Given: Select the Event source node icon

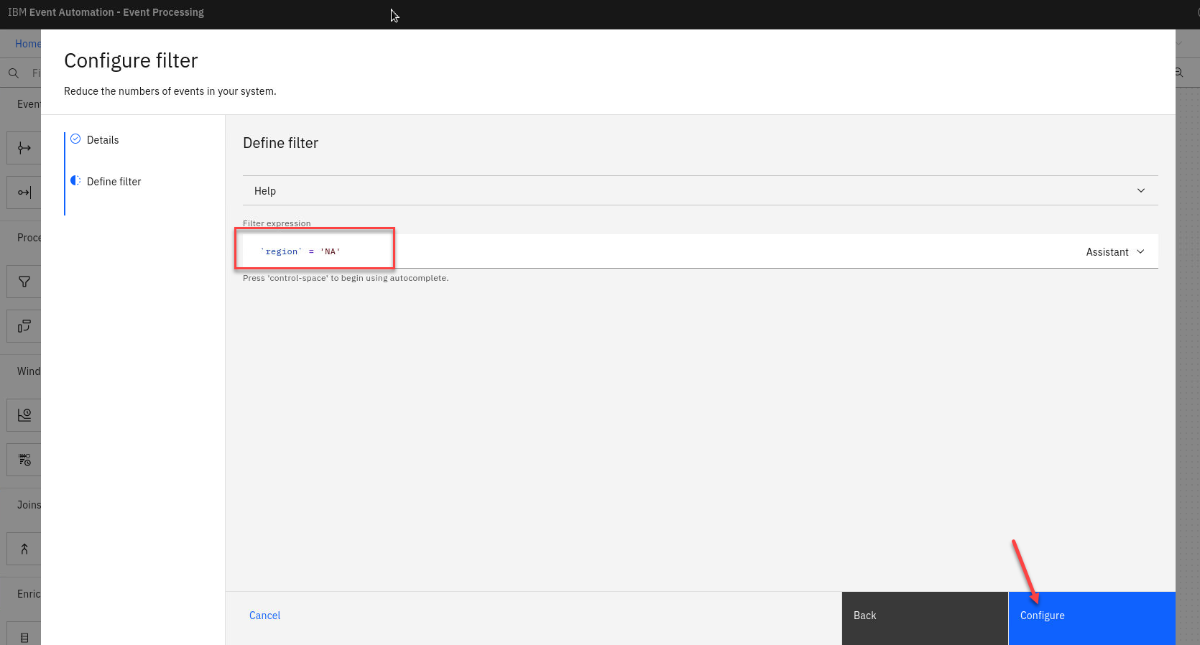Looking at the screenshot, I should pos(24,148).
